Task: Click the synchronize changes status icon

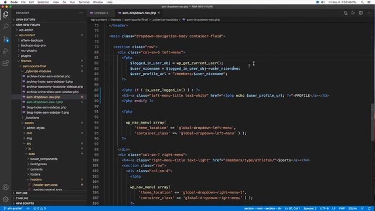Action: click(x=28, y=209)
